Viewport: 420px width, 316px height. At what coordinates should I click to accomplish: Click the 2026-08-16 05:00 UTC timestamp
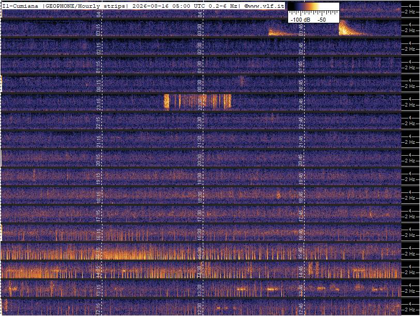(x=166, y=6)
